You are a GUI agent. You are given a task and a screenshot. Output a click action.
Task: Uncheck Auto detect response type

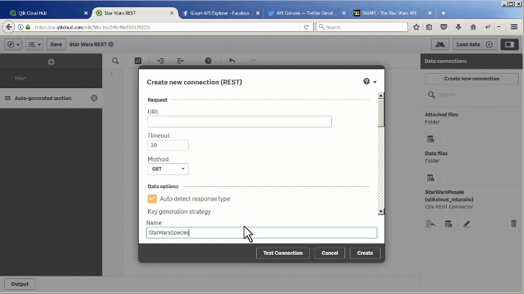point(152,199)
